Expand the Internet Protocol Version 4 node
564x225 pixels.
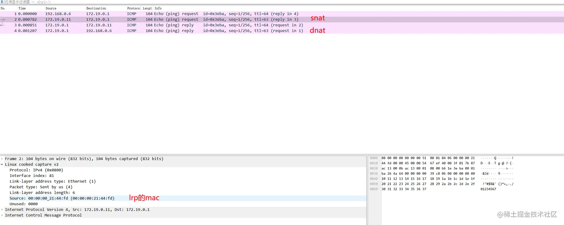pyautogui.click(x=2, y=210)
